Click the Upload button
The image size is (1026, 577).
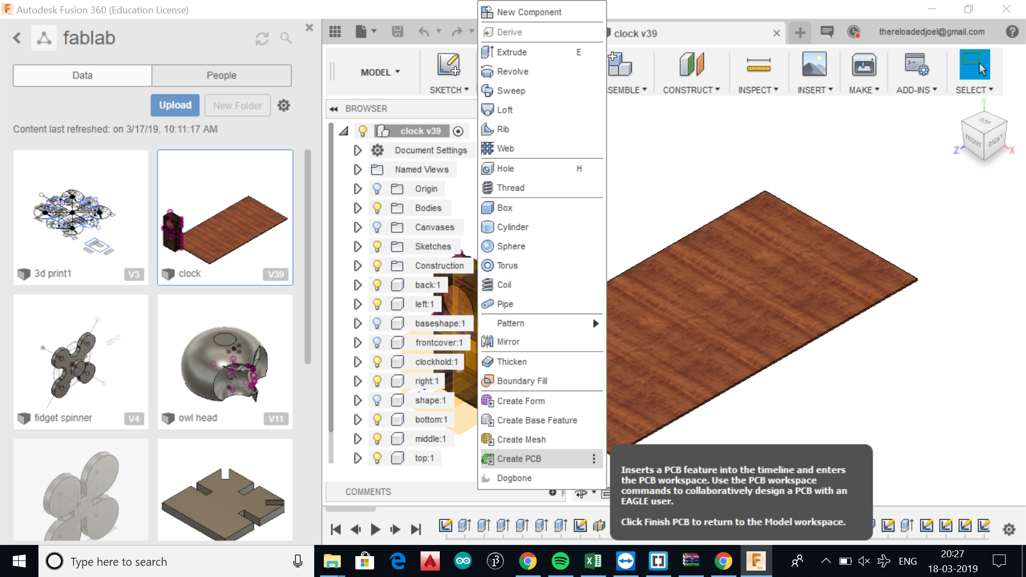pos(175,105)
